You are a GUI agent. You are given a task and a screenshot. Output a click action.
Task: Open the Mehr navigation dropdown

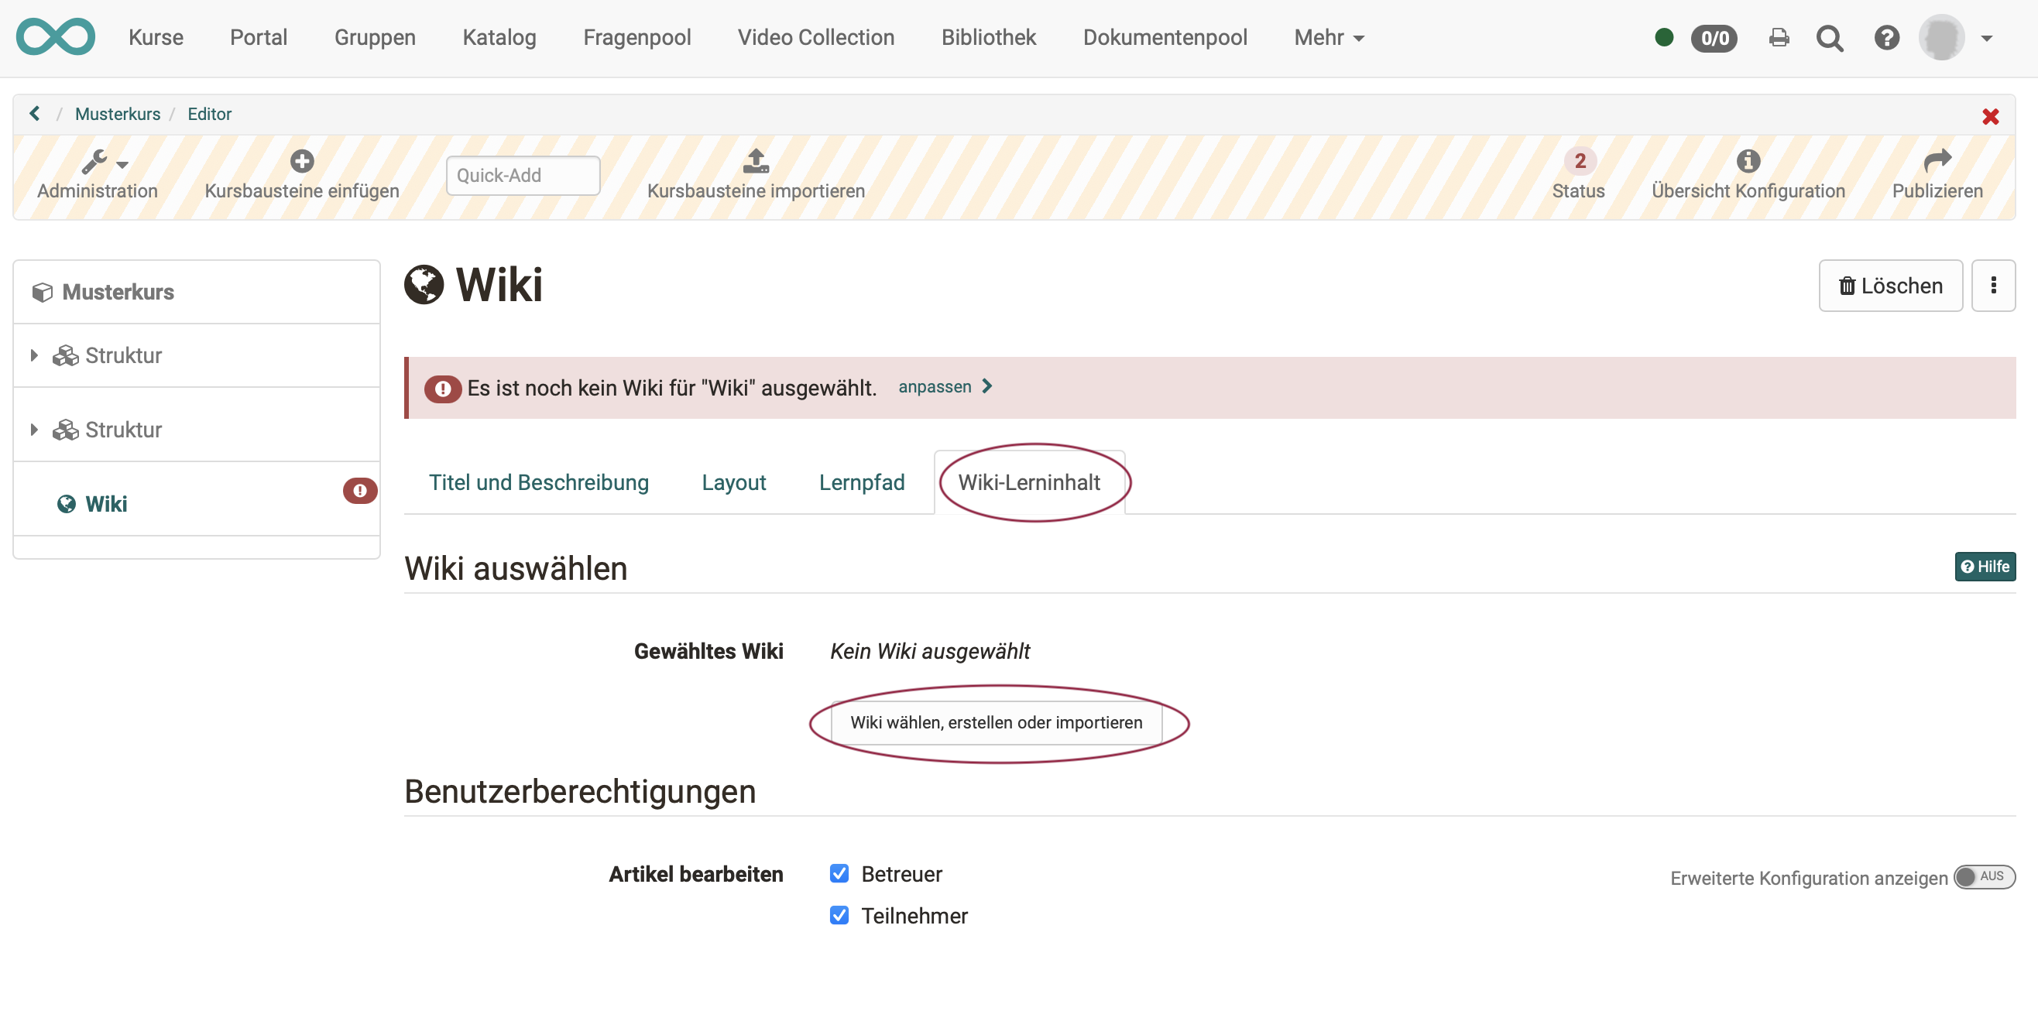[x=1329, y=37]
